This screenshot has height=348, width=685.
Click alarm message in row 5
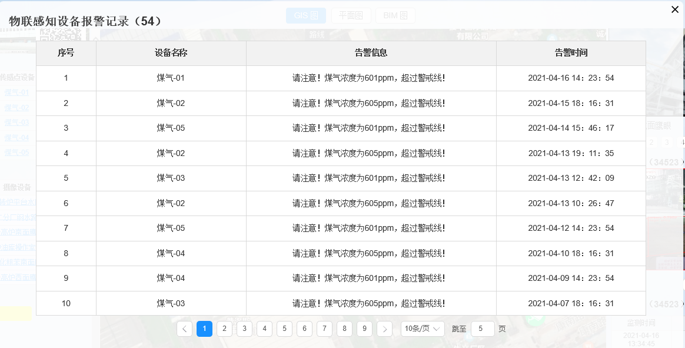tap(369, 178)
